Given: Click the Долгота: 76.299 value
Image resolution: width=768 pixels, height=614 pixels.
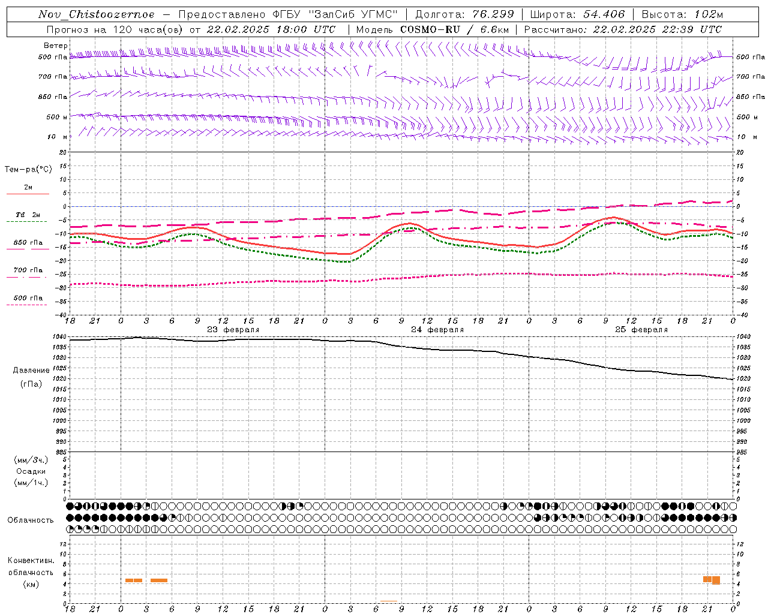Looking at the screenshot, I should click(464, 14).
